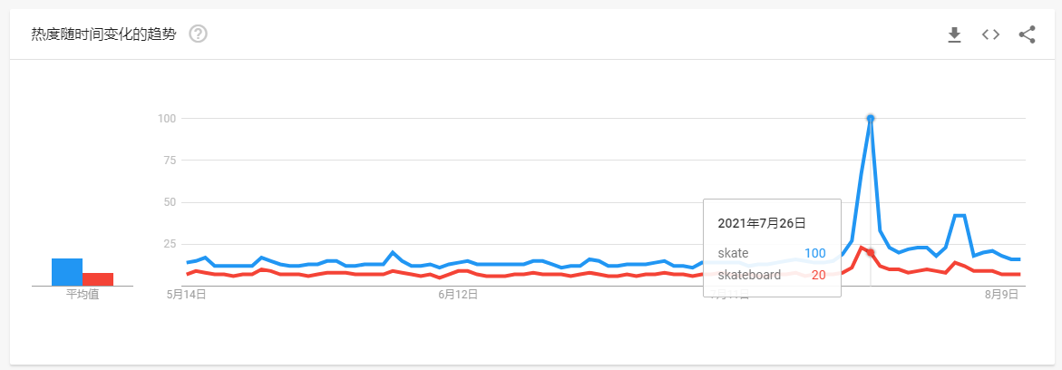Viewport: 1062px width, 370px height.
Task: Click the 8月9日 axis label
Action: click(1001, 294)
